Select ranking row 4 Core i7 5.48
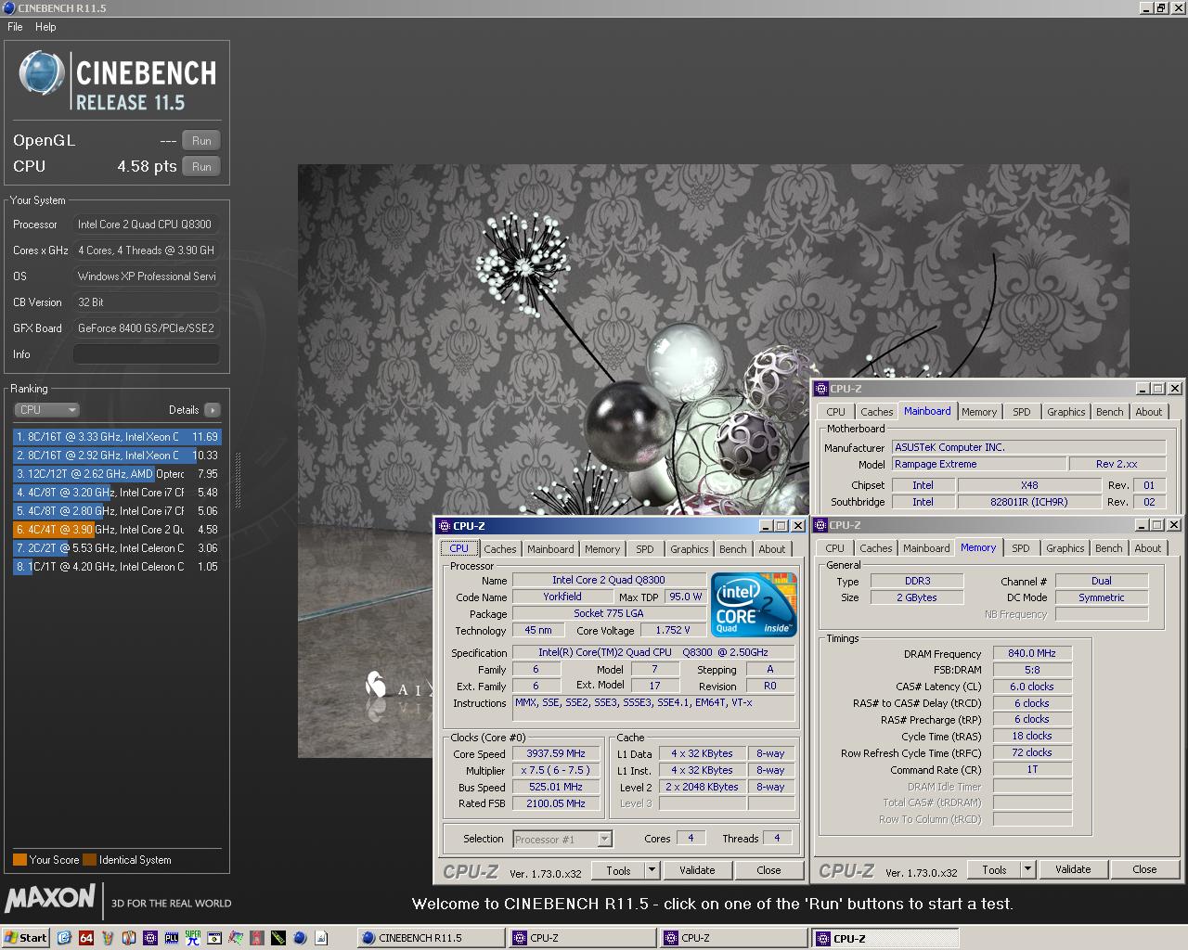Image resolution: width=1188 pixels, height=950 pixels. (117, 493)
